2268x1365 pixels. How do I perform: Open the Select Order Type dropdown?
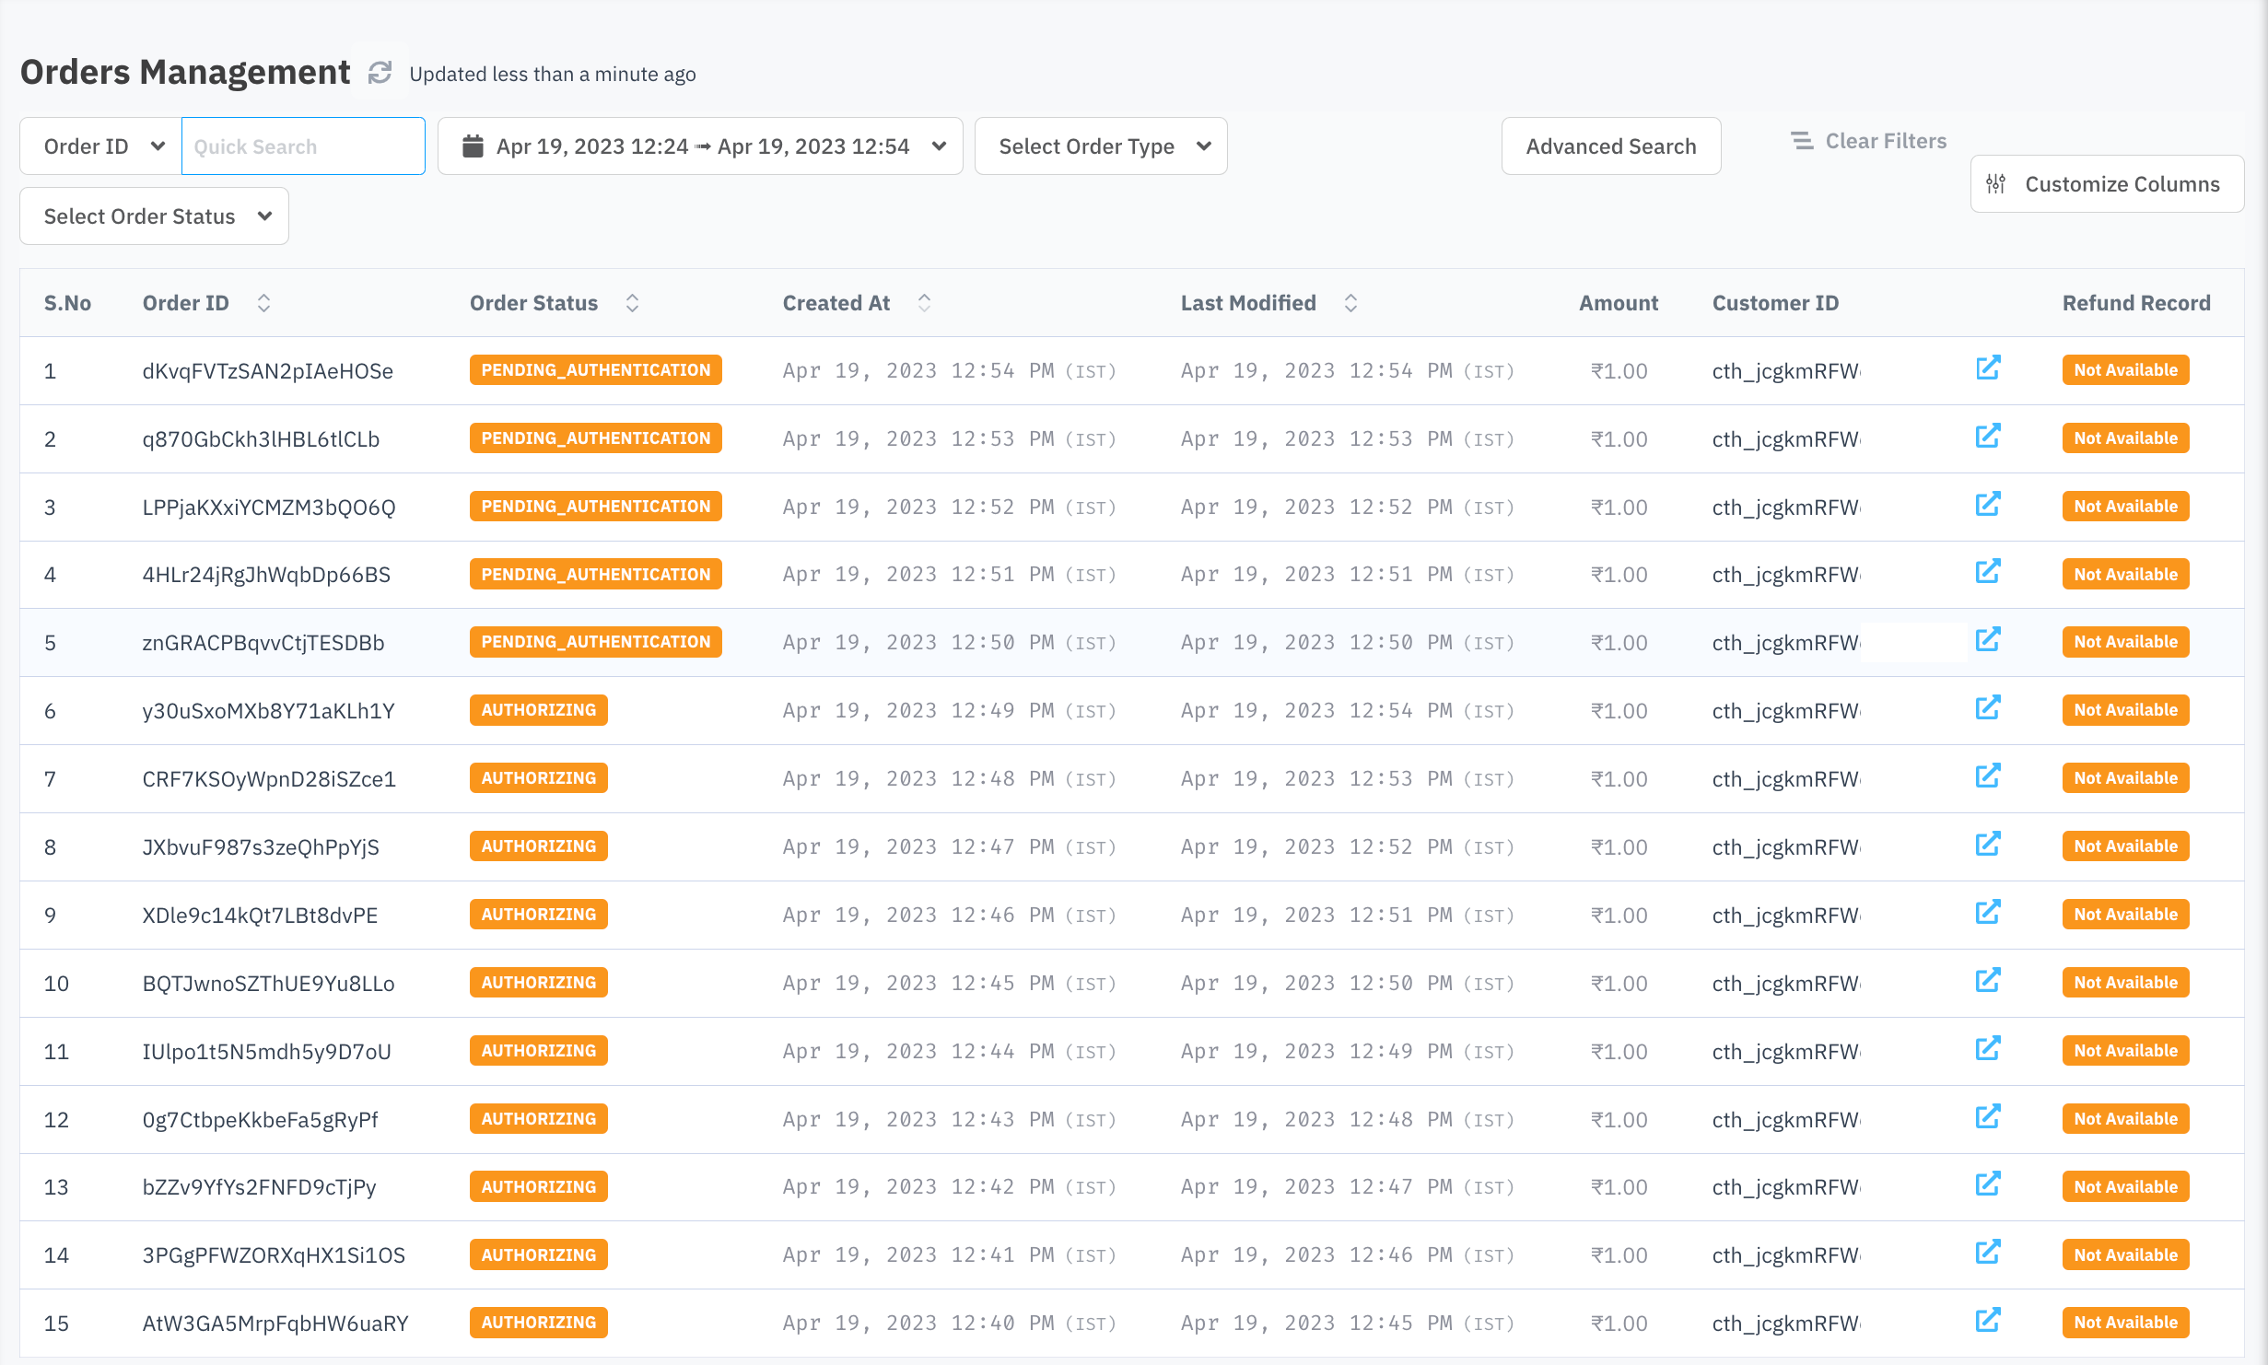[x=1101, y=146]
